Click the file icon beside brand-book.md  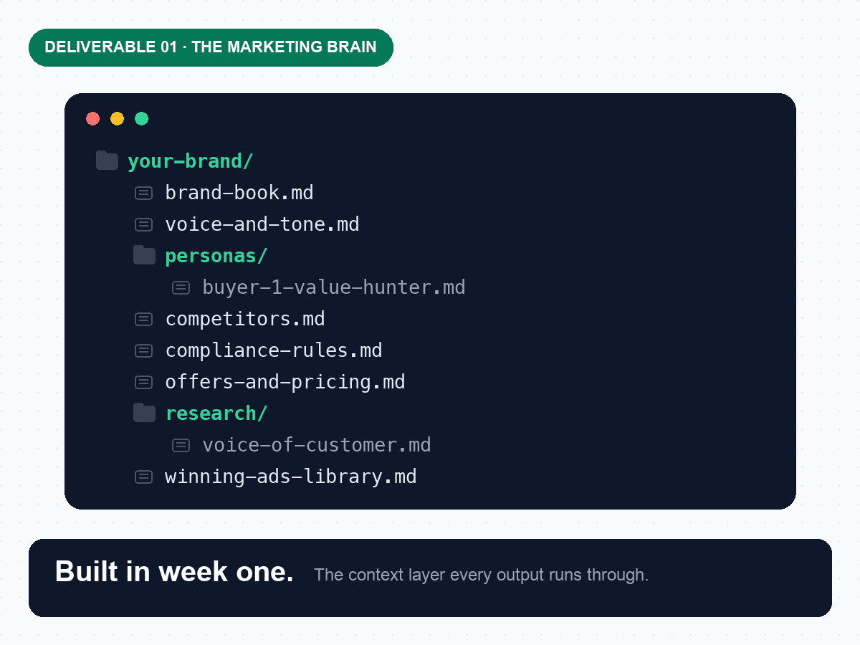pyautogui.click(x=144, y=193)
